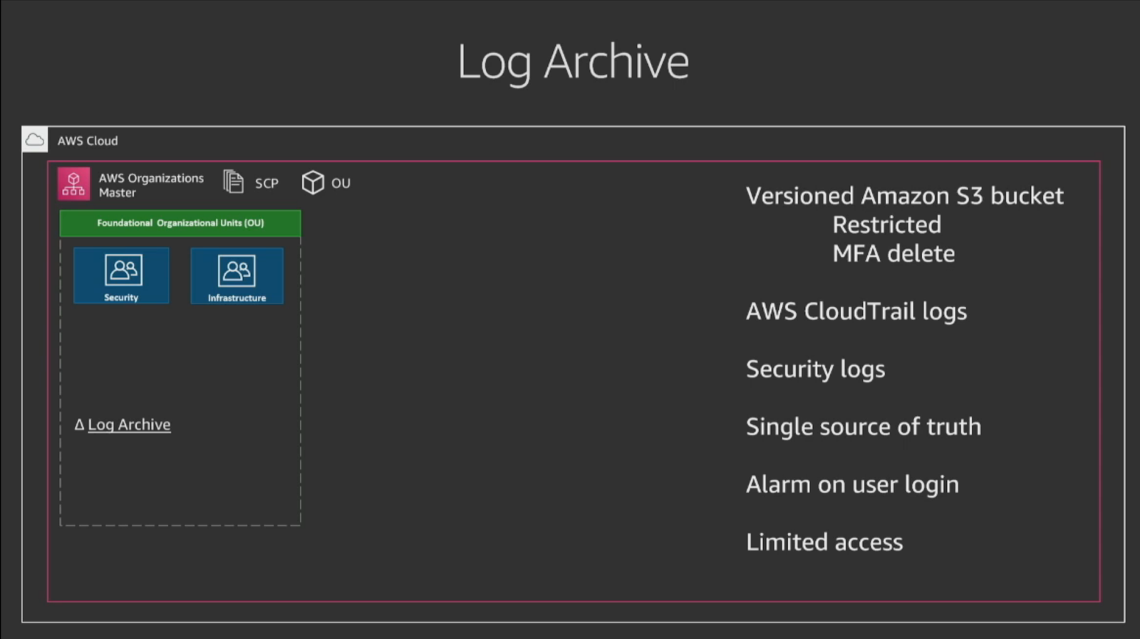Click the SCP document icon
The width and height of the screenshot is (1140, 639).
pos(233,182)
